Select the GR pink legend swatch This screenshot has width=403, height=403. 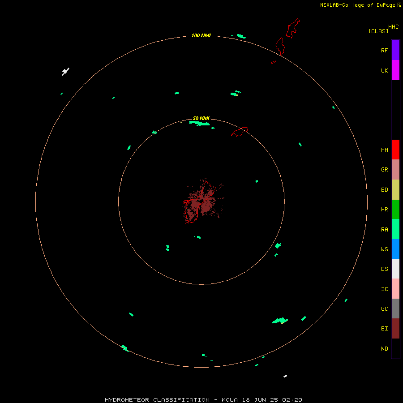point(395,170)
